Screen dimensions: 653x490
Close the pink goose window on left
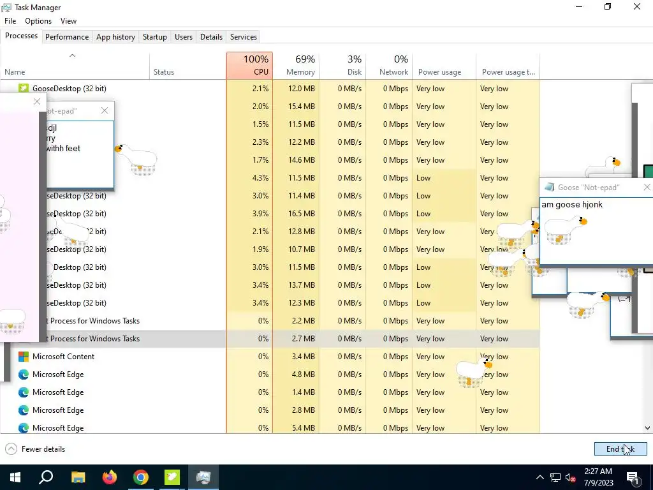click(x=37, y=101)
